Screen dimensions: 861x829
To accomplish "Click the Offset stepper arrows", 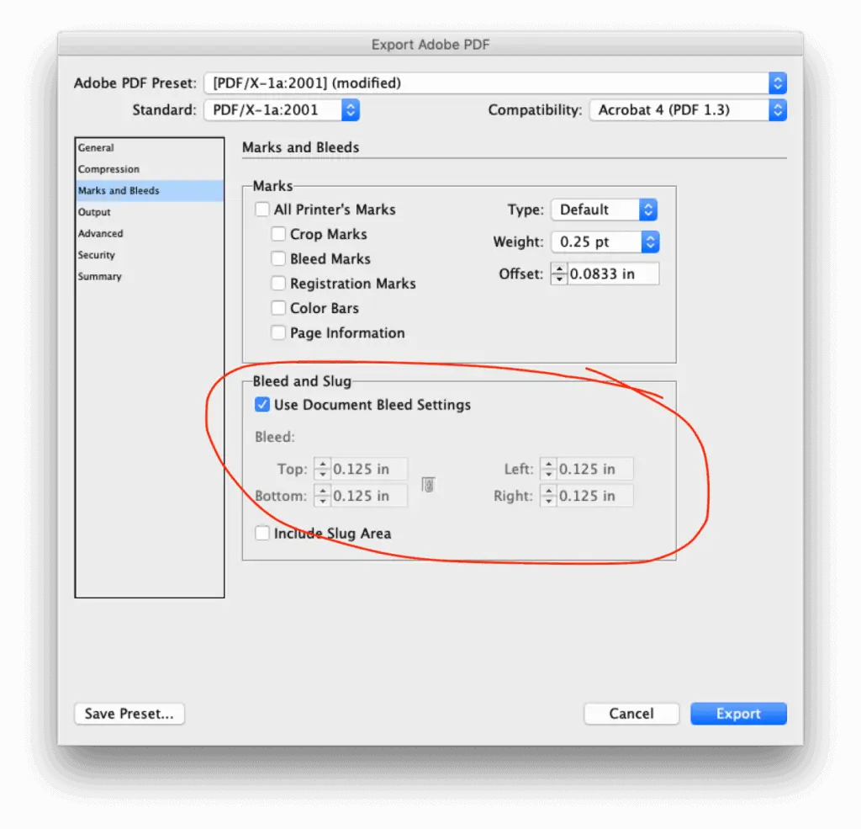I will pyautogui.click(x=559, y=274).
